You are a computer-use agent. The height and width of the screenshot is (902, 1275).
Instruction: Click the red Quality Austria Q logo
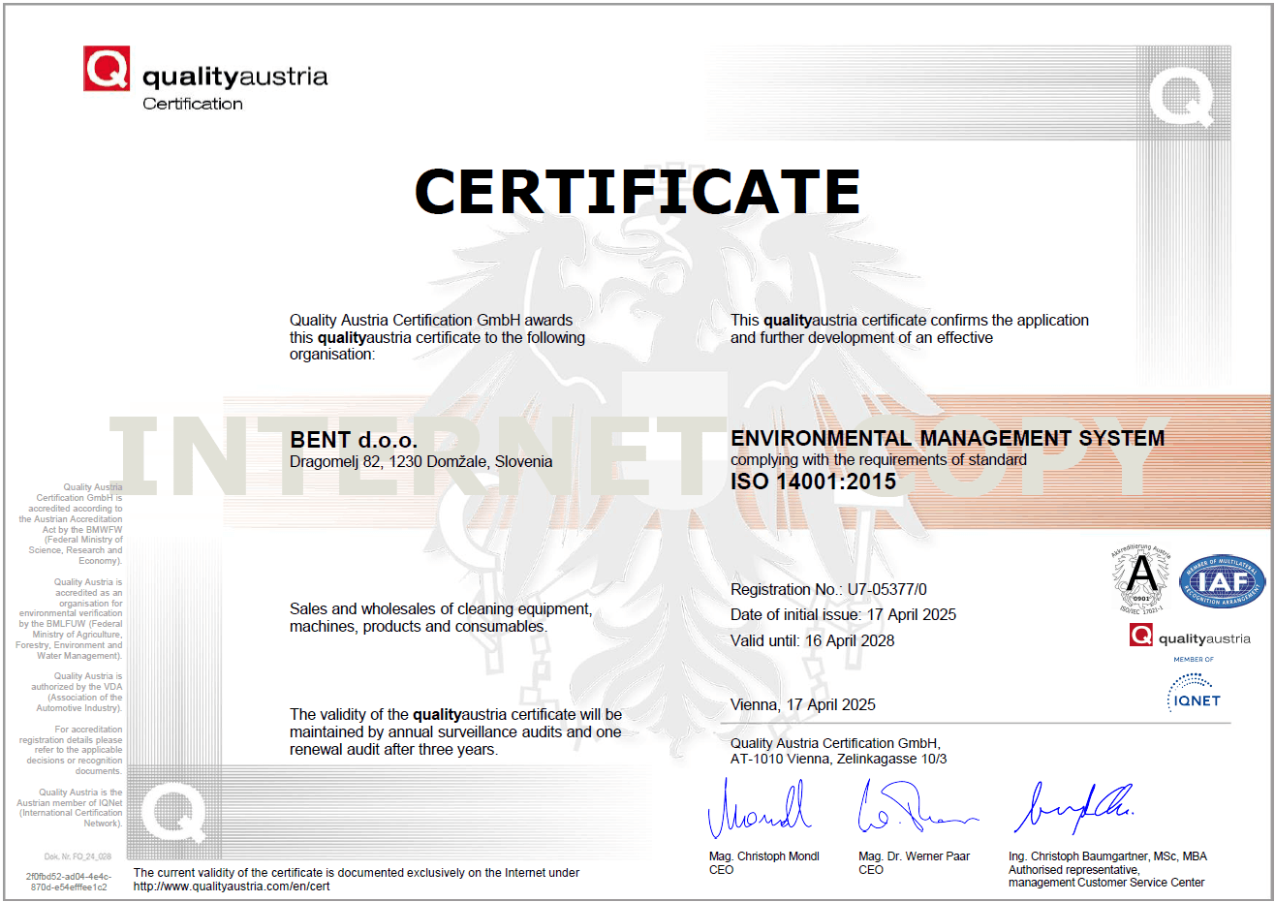click(x=107, y=69)
